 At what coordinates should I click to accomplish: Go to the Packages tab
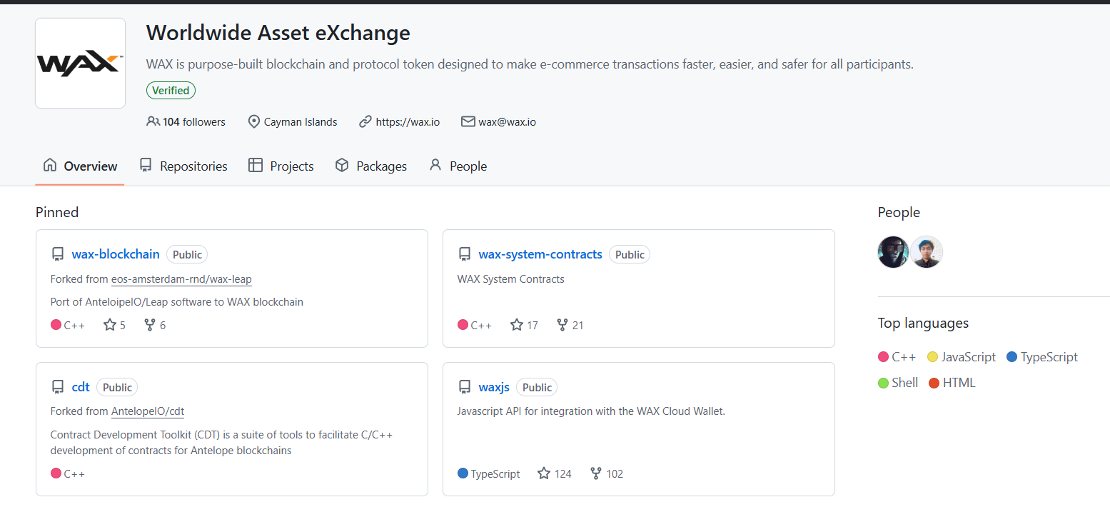point(371,166)
